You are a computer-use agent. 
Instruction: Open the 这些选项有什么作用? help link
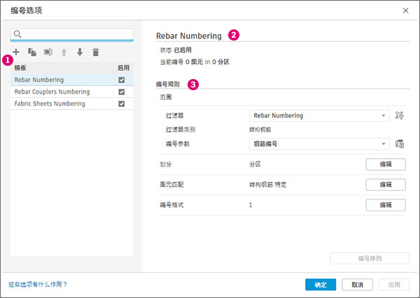(37, 285)
